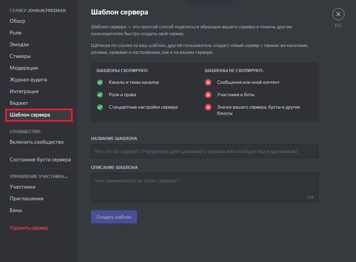Select Шаблон сервера in sidebar
Viewport: 356px width, 262px height.
pos(39,115)
